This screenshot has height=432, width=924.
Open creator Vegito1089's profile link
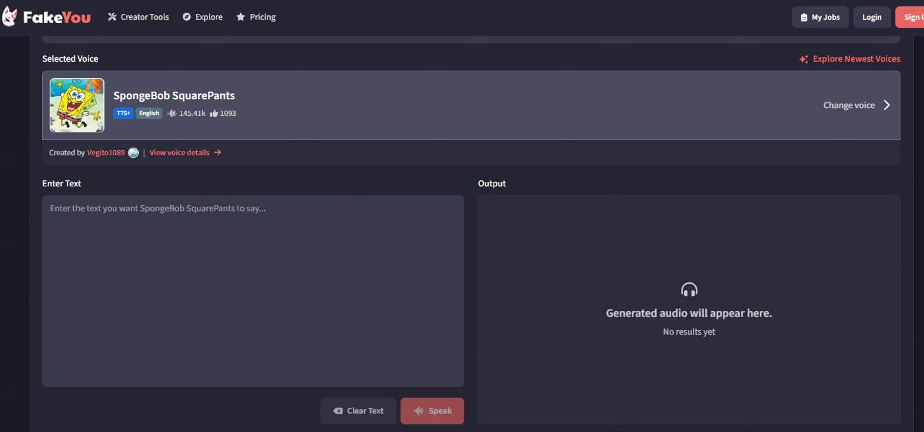[106, 153]
